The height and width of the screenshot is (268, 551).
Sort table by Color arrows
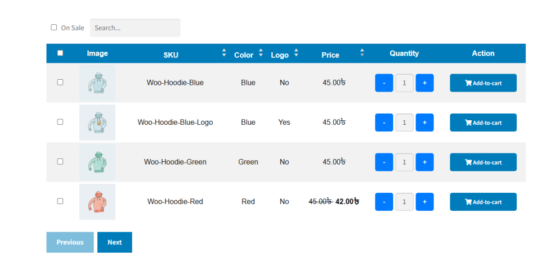click(261, 53)
